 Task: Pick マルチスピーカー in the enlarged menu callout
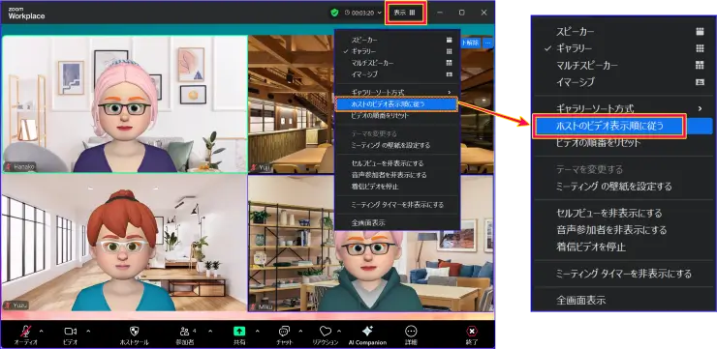point(586,65)
